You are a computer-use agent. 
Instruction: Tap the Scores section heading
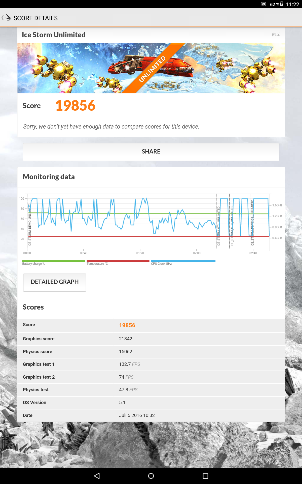33,307
